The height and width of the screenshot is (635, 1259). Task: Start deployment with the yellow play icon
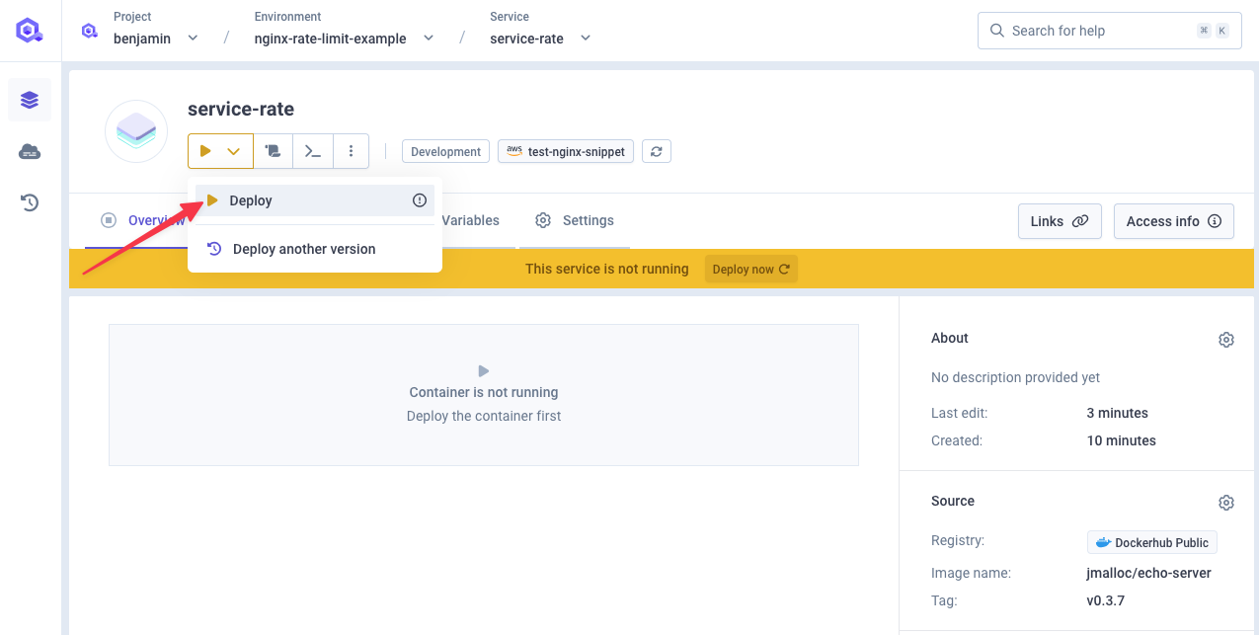point(205,150)
